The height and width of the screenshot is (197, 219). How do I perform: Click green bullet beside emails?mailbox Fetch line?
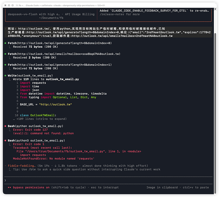(x=5, y=54)
